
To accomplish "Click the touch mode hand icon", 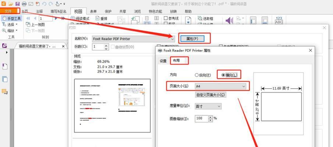I will coord(57,4).
